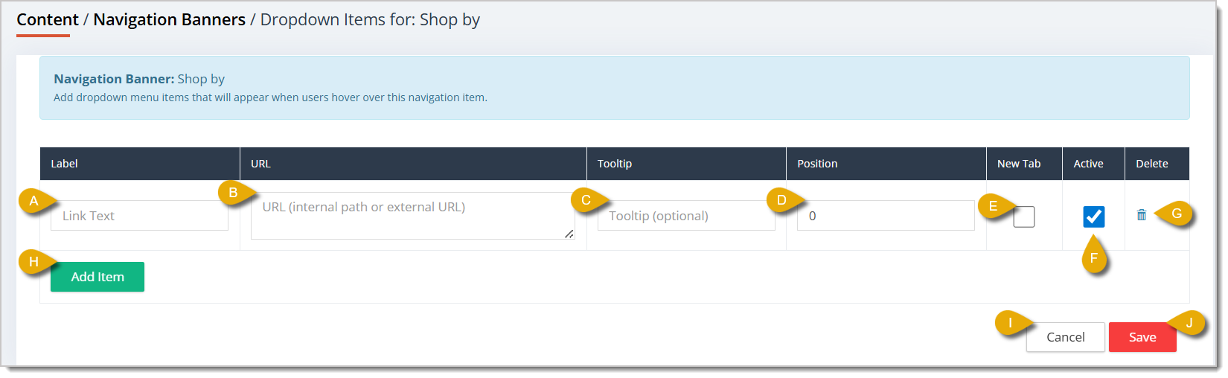Click the Cancel button
This screenshot has height=378, width=1228.
point(1065,337)
